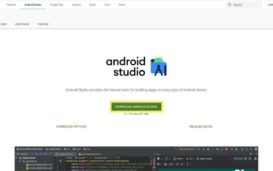
Task: Zoom out with the minus icon beside 50%
Action: (x=235, y=159)
